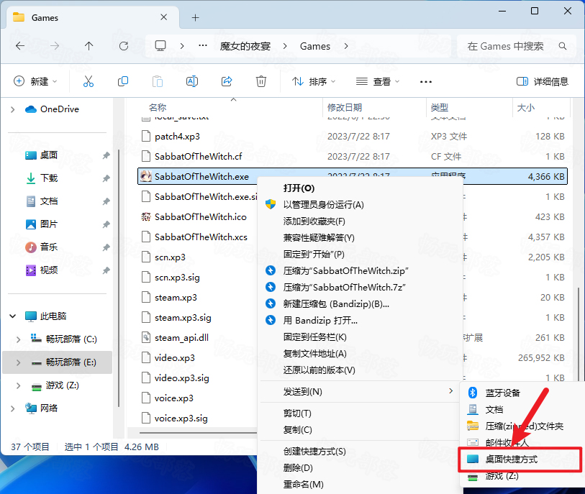
Task: Choose 用 Bandizip 打开 menu entry
Action: 320,321
